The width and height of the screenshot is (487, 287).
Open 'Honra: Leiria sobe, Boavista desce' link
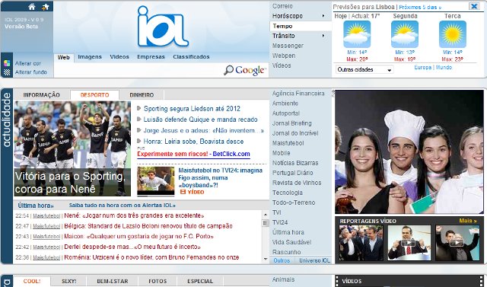[x=193, y=142]
